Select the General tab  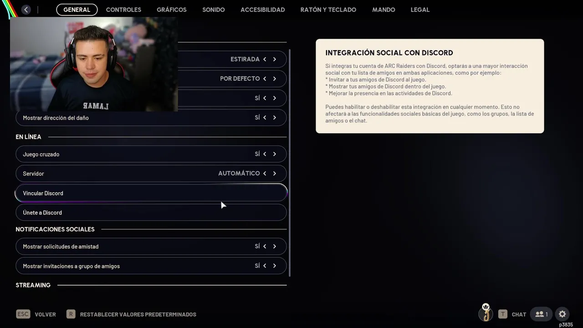point(77,10)
